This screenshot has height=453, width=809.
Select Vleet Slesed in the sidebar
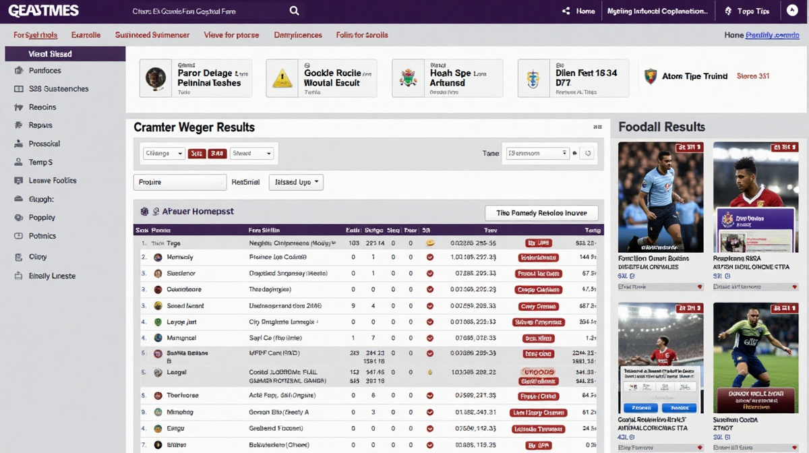pos(65,54)
